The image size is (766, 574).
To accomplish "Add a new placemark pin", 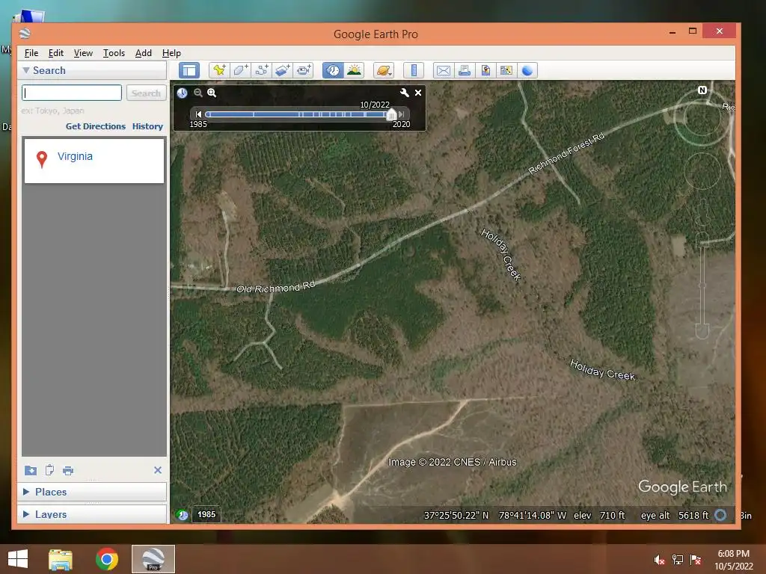I will tap(219, 70).
